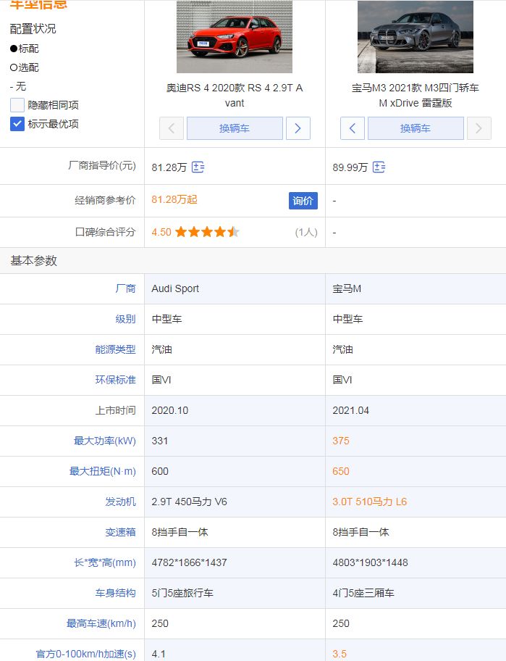Viewport: 506px width, 661px height.
Task: Click next arrow under Audi RS 4
Action: [x=298, y=128]
